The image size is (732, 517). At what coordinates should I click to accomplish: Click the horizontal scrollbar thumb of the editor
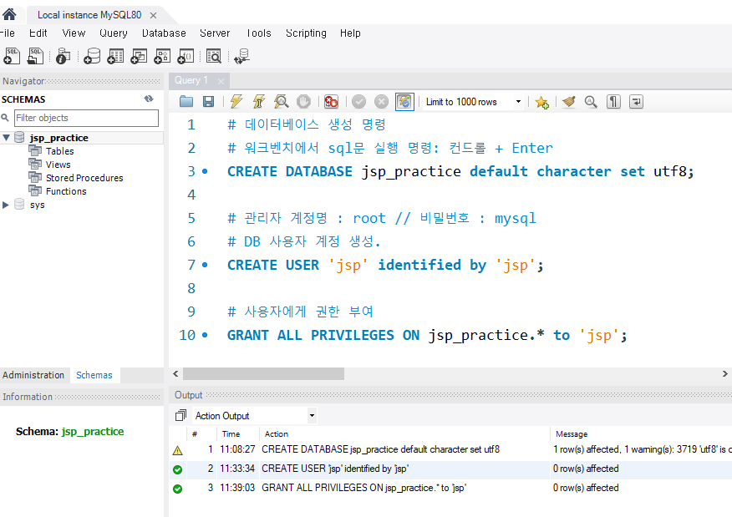coord(263,373)
